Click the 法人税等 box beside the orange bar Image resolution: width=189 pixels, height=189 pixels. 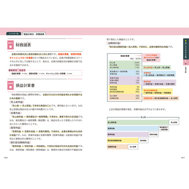point(133,147)
